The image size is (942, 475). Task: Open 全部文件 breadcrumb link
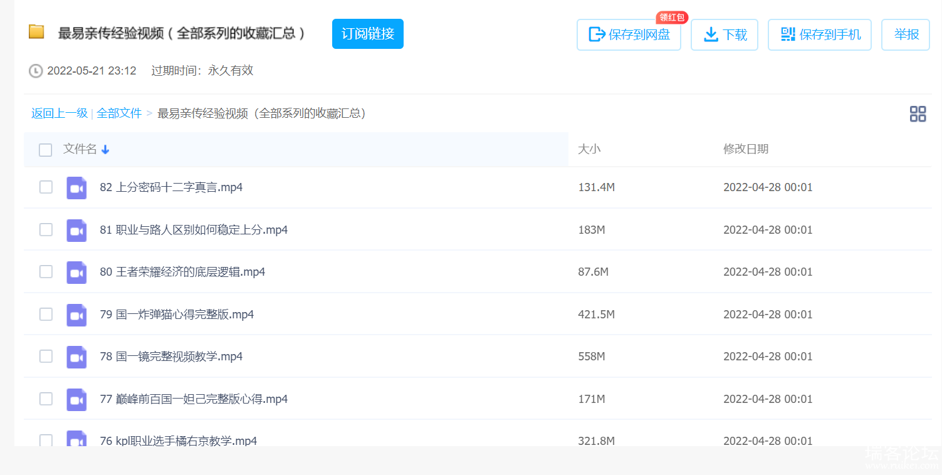tap(119, 113)
